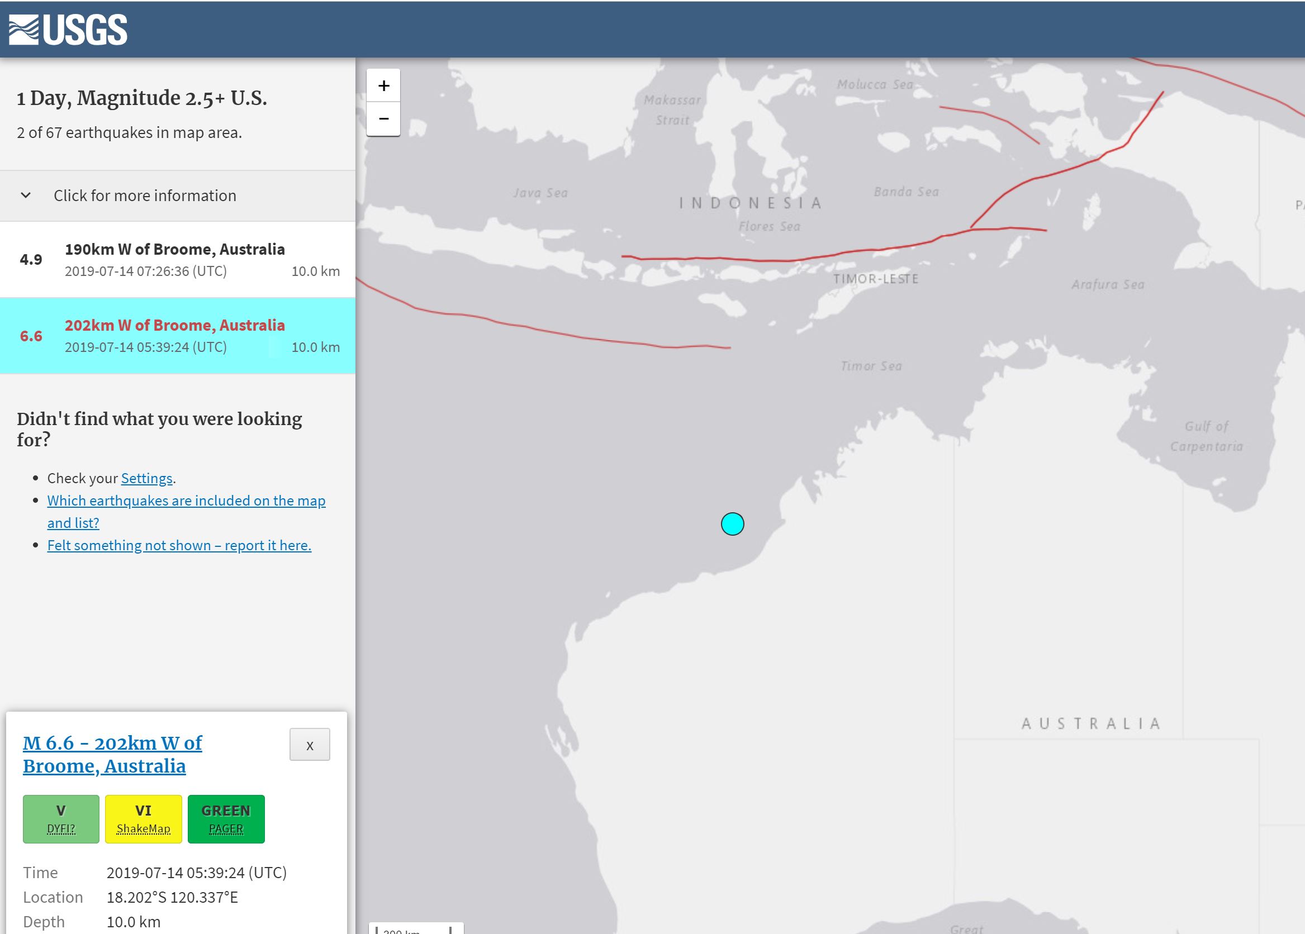The width and height of the screenshot is (1305, 934).
Task: Zoom out of the map
Action: (x=383, y=119)
